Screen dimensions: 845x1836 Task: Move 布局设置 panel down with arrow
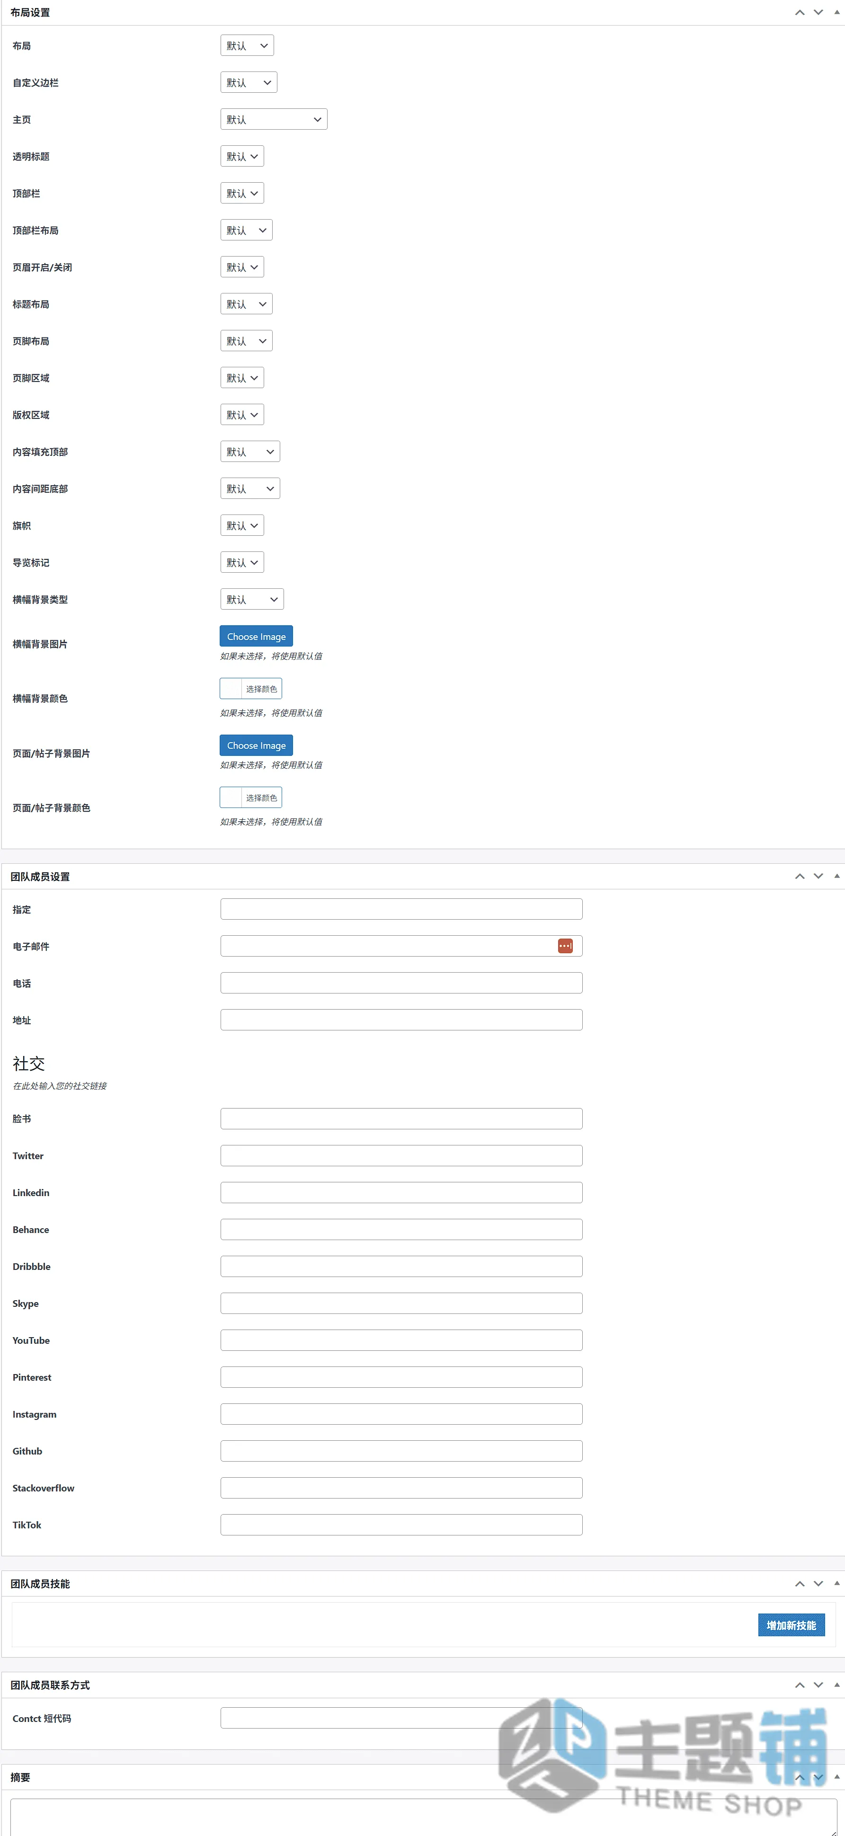point(818,12)
